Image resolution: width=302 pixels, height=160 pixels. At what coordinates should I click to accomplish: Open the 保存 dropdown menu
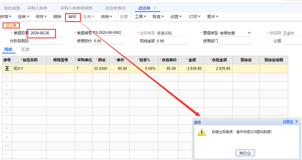[x=41, y=17]
